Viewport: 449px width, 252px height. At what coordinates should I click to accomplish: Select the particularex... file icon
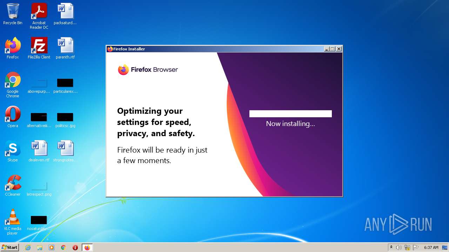(x=65, y=86)
